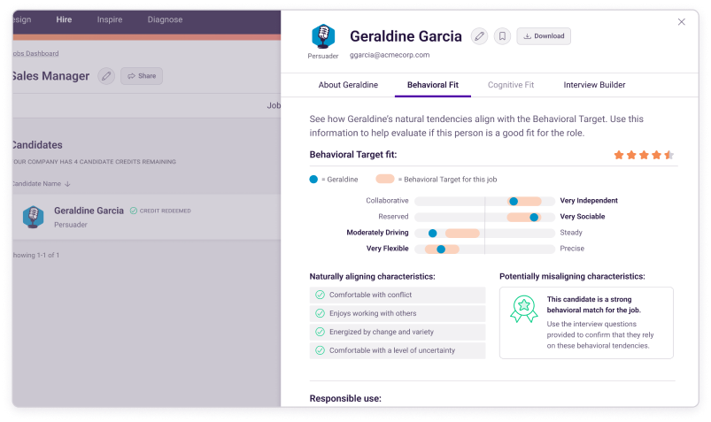Click the 'Responsible use:' heading

click(345, 398)
